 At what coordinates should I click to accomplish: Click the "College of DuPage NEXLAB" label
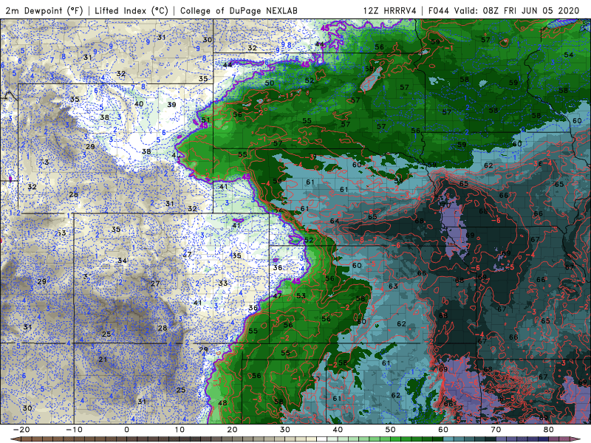[x=239, y=11]
